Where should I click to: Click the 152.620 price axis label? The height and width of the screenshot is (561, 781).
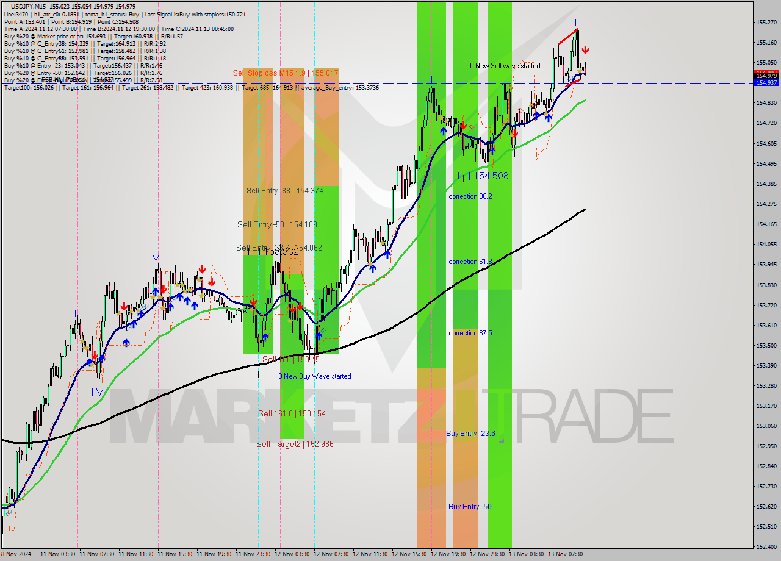[766, 506]
